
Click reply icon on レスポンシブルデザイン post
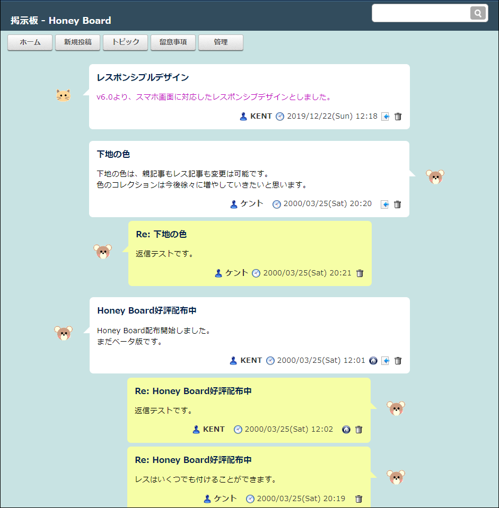coord(386,117)
